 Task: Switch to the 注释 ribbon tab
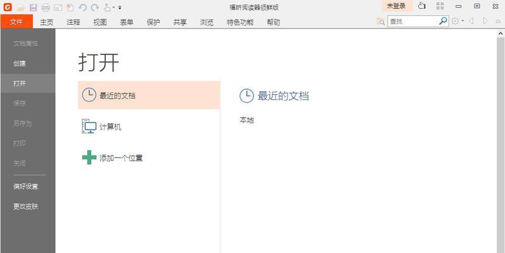(74, 22)
